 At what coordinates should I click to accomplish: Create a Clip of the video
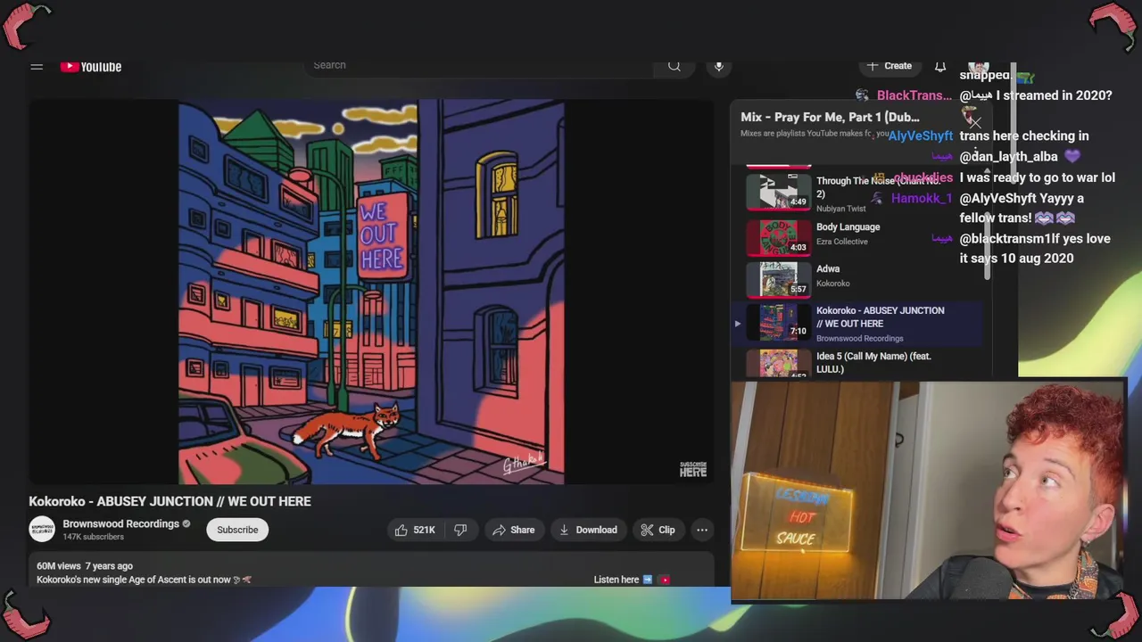658,530
